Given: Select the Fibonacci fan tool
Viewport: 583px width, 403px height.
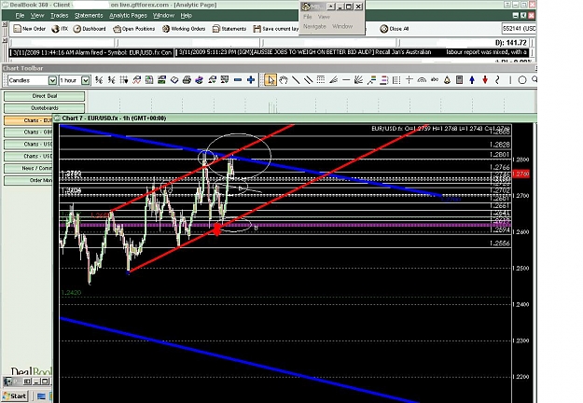Looking at the screenshot, I should pyautogui.click(x=334, y=80).
